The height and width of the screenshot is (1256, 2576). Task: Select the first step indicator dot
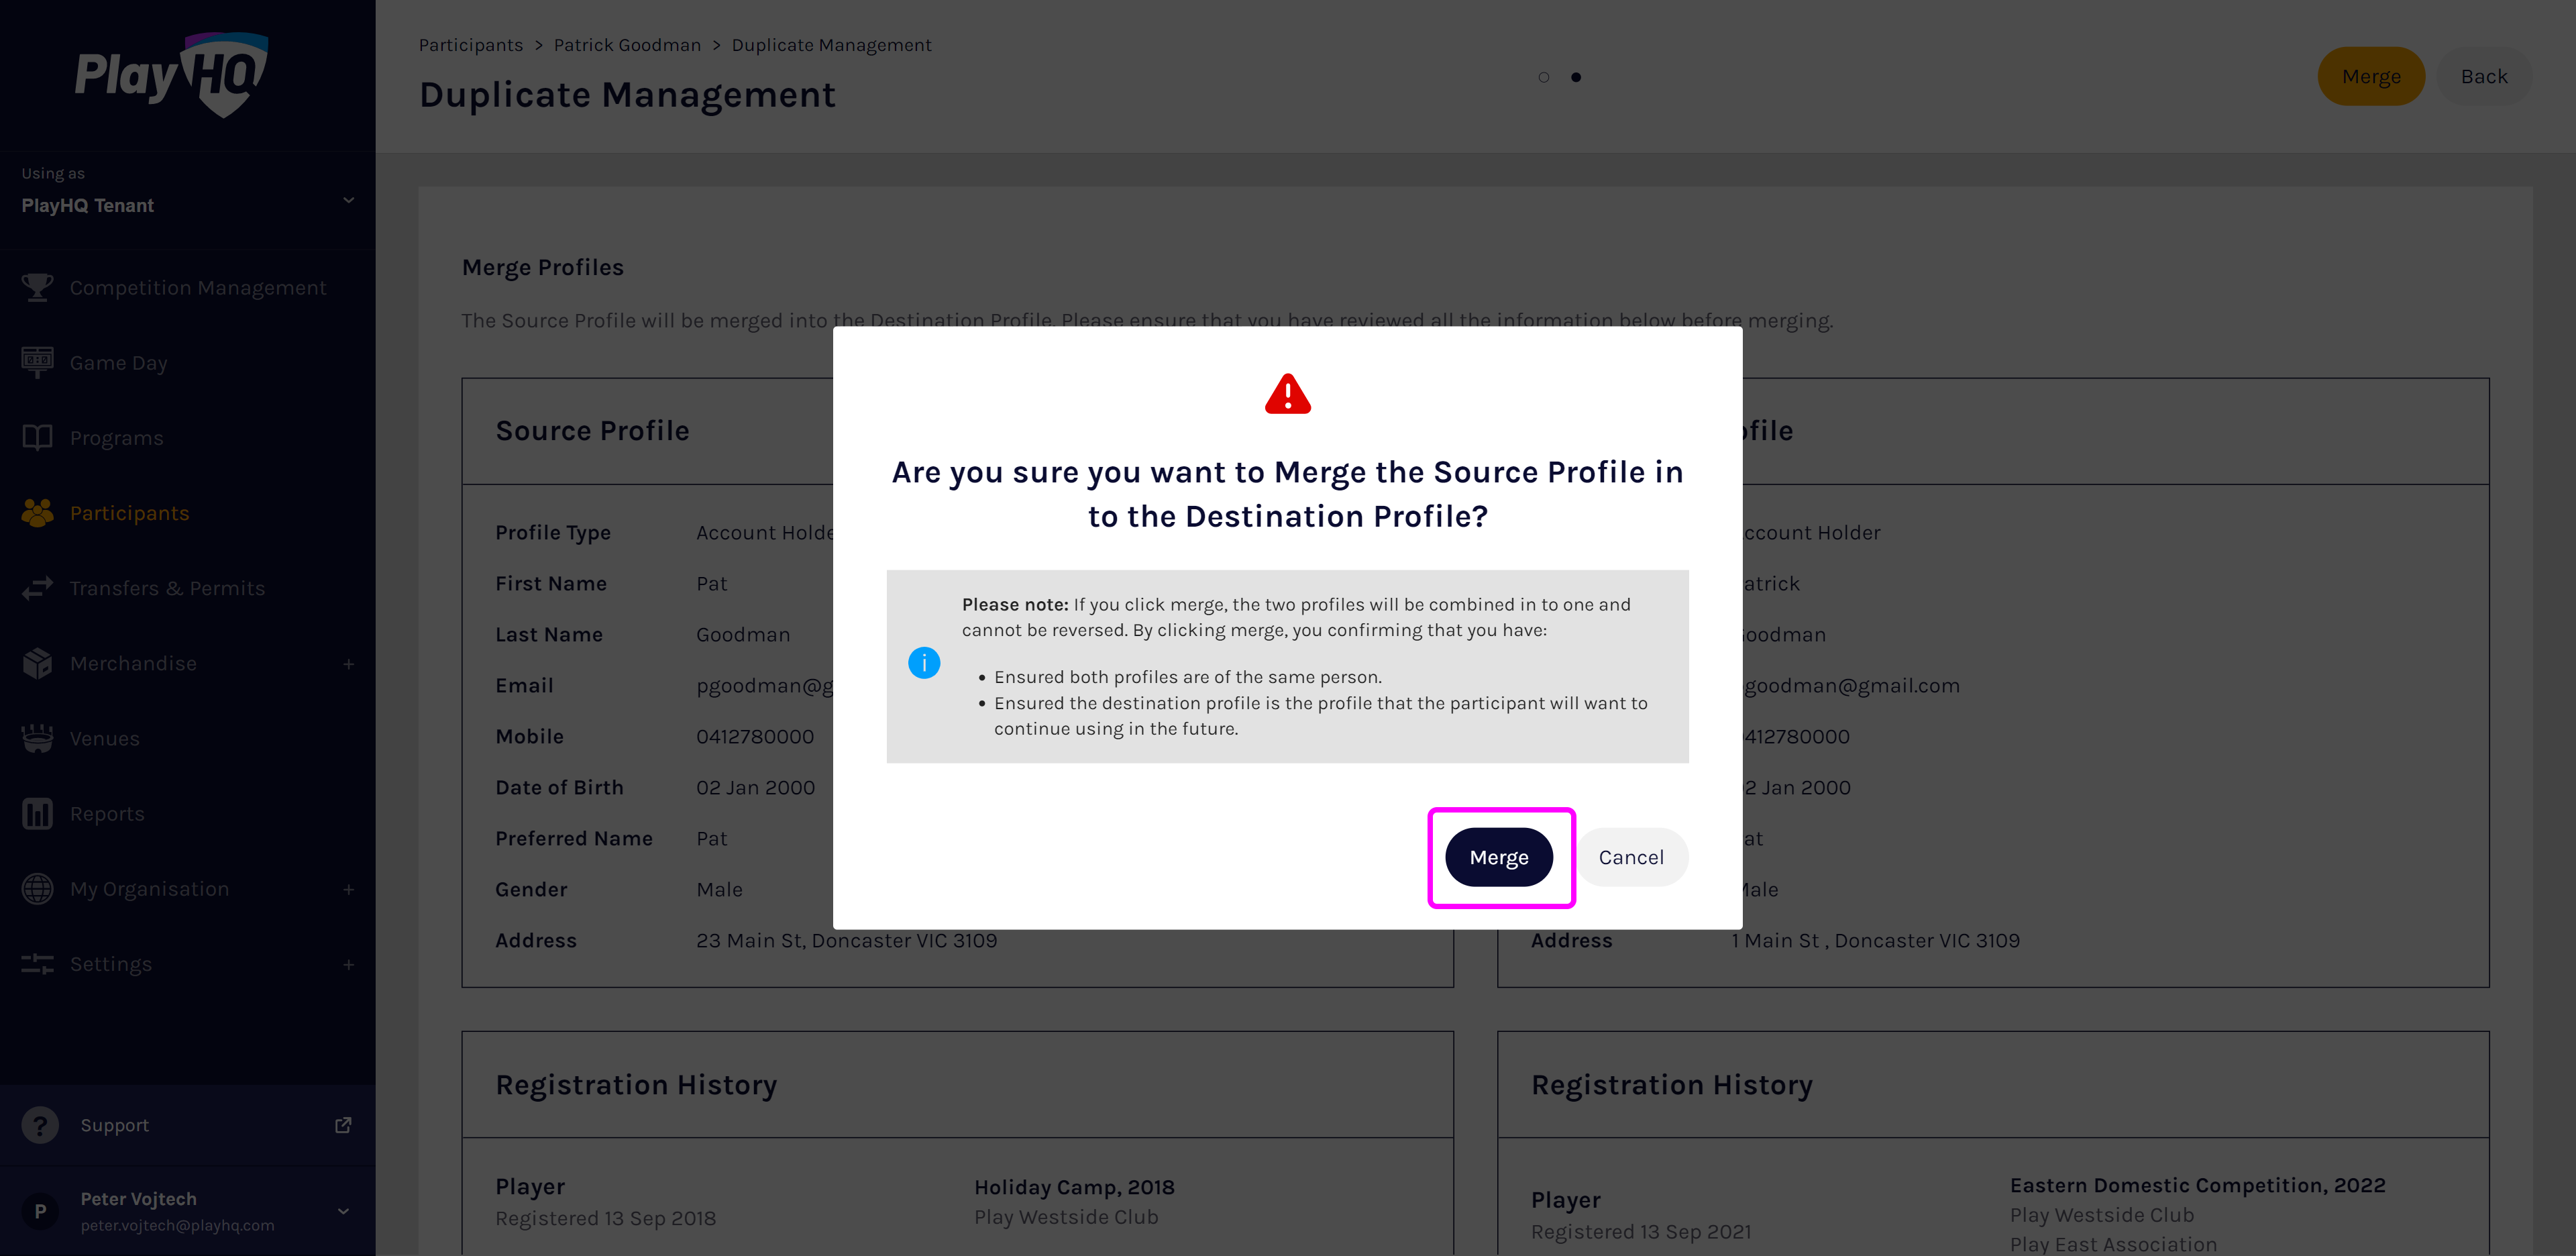pyautogui.click(x=1543, y=77)
